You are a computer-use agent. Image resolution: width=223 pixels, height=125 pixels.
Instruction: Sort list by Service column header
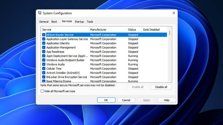[65, 30]
